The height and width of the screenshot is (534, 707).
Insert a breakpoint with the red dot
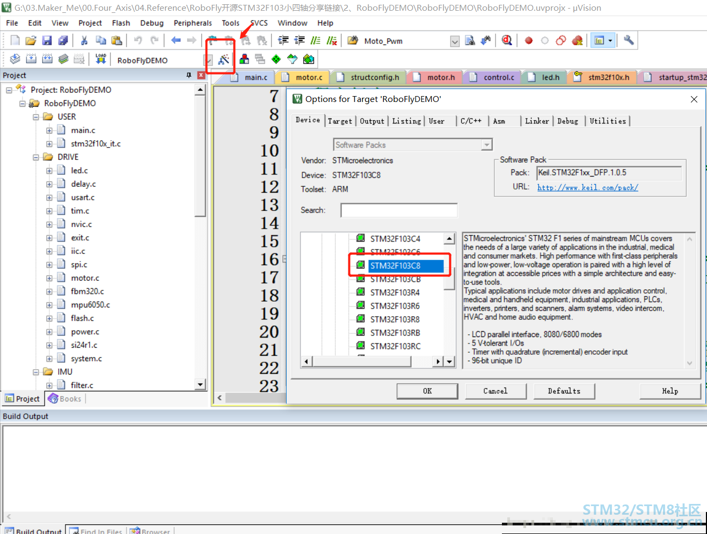pyautogui.click(x=529, y=41)
